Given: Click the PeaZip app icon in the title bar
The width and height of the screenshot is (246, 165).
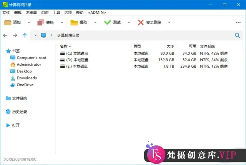Looking at the screenshot, I should 5,5.
